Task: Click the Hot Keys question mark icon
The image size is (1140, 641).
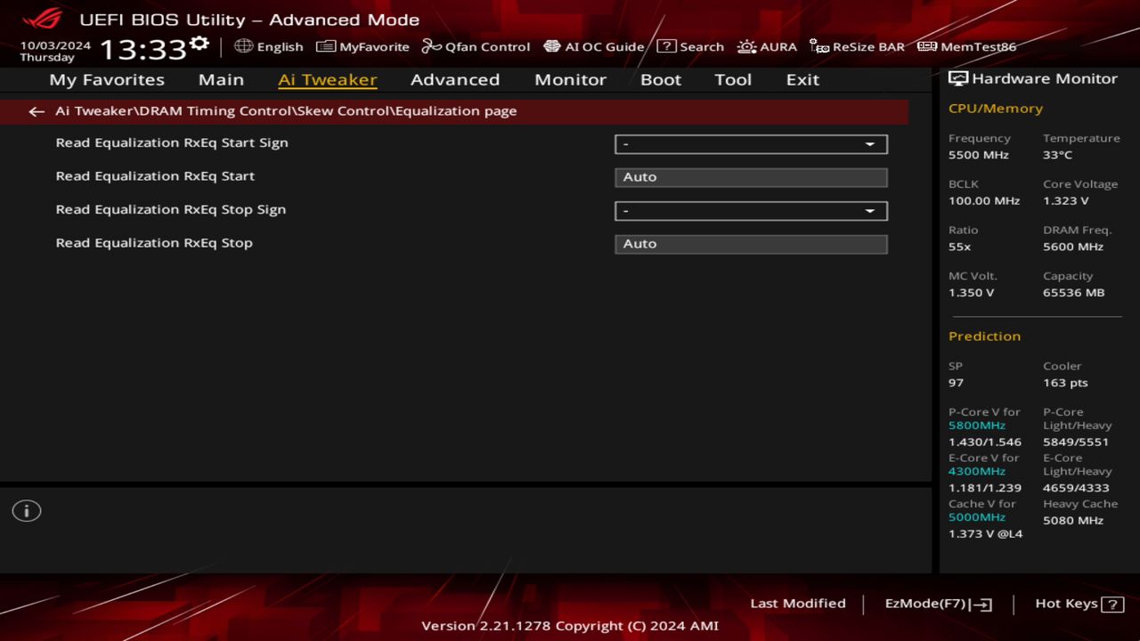Action: point(1112,604)
